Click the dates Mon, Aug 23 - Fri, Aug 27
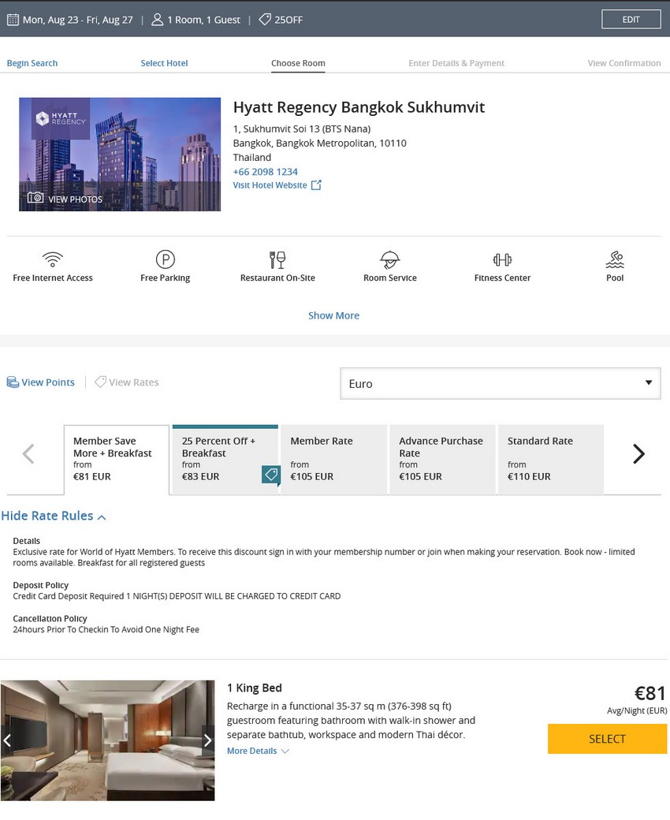 [x=78, y=20]
